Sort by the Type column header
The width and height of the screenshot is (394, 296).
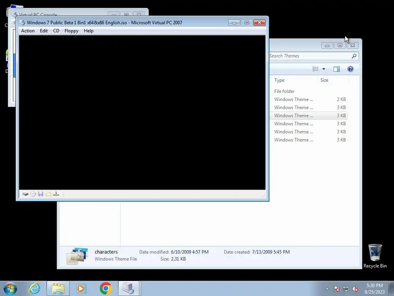pyautogui.click(x=295, y=80)
